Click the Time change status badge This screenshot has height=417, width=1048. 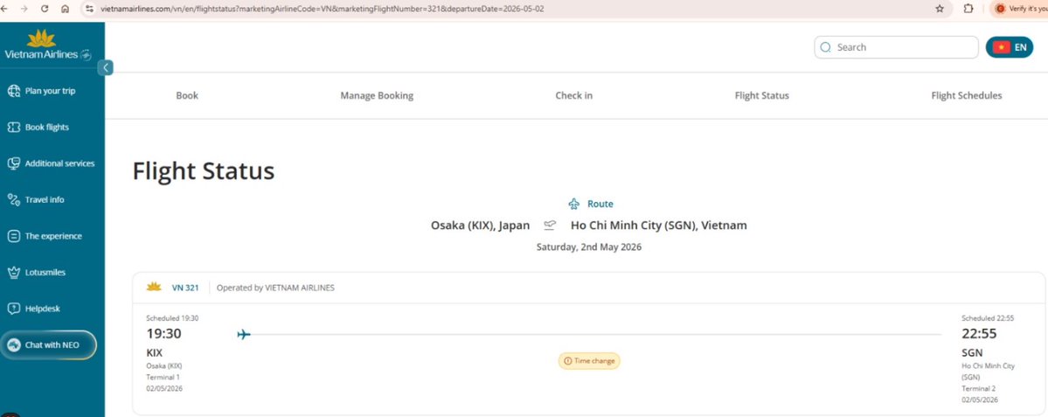(589, 361)
